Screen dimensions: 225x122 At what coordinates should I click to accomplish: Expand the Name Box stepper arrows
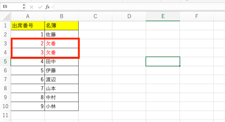24,7
